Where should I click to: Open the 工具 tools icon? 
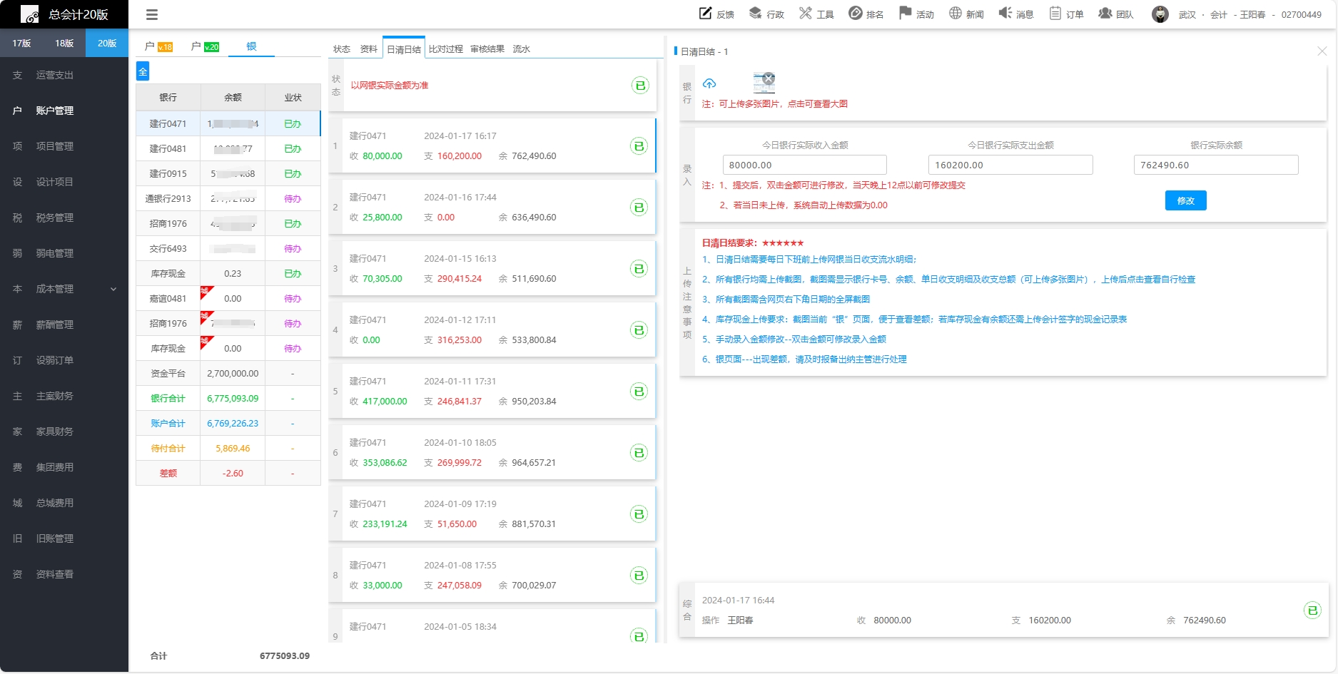pos(806,13)
